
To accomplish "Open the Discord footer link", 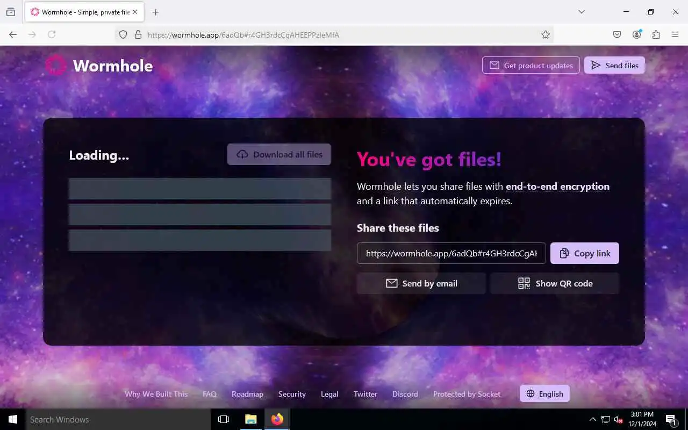I will click(x=405, y=394).
